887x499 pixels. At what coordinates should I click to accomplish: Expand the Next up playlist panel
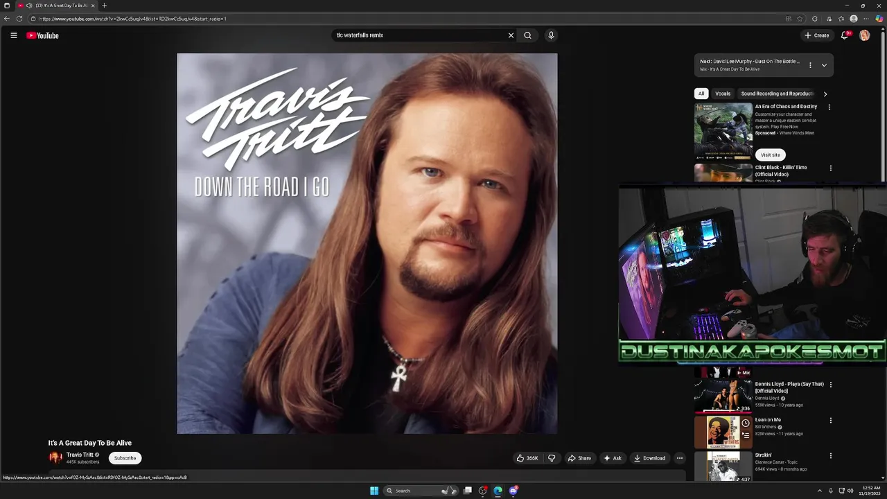click(x=824, y=65)
